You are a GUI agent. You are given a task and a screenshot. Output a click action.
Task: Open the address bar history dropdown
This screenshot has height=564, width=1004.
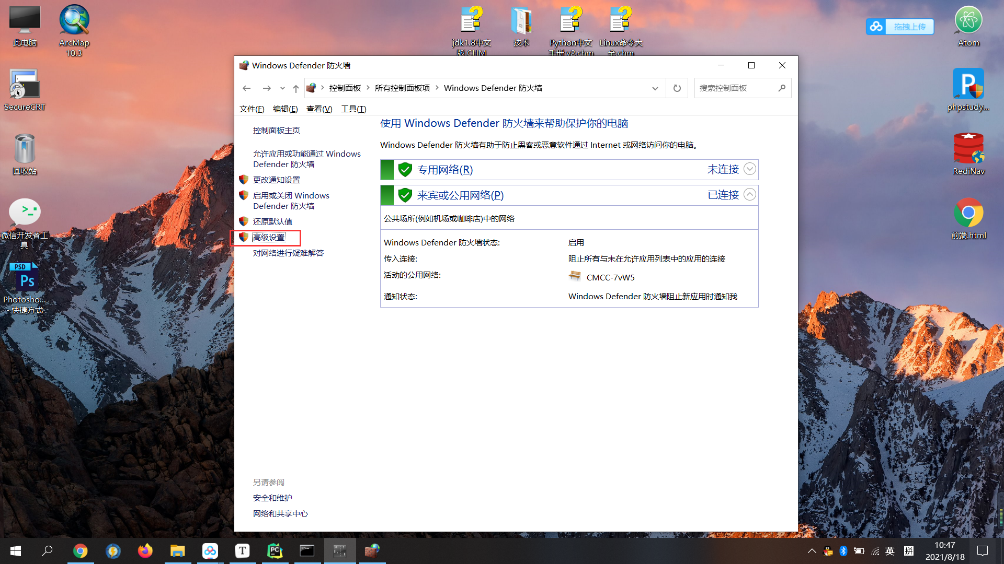(x=655, y=88)
